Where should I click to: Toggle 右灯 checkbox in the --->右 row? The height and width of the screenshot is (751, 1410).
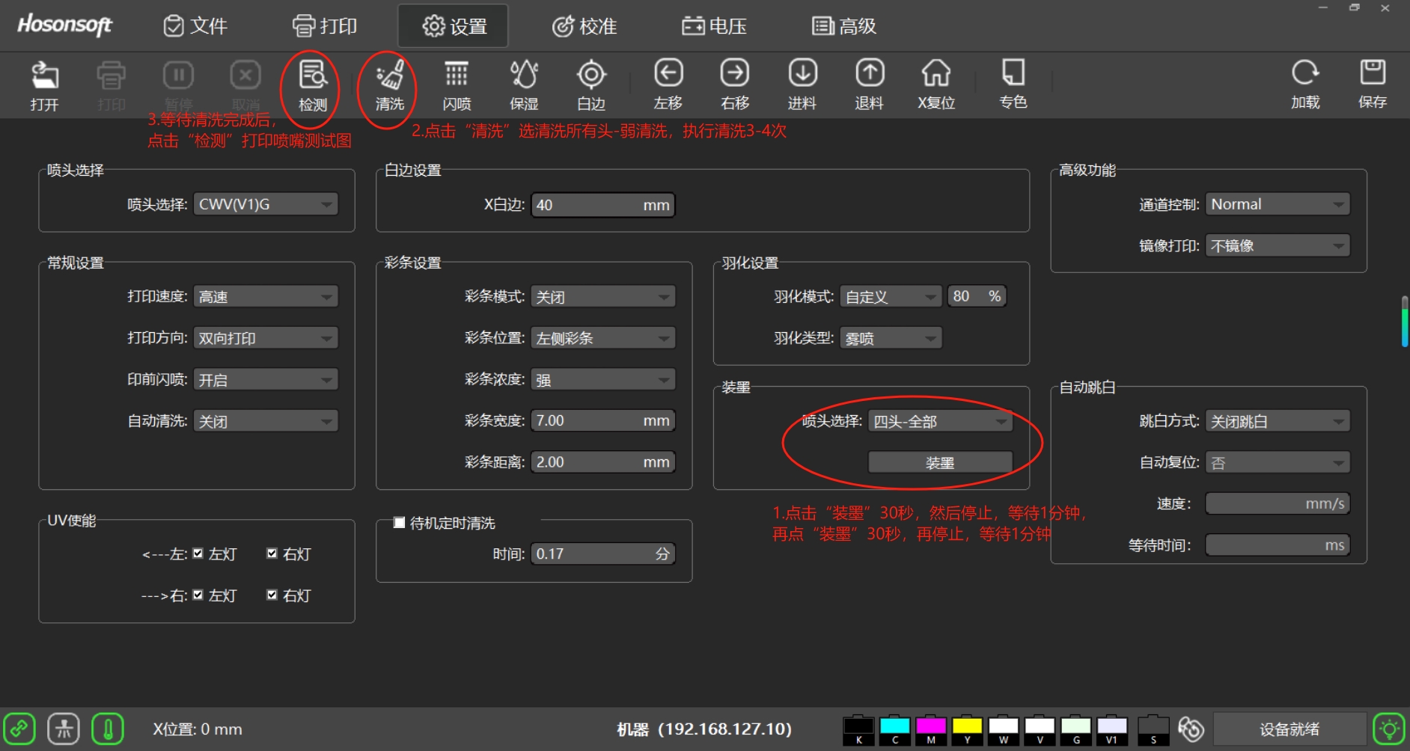pos(272,595)
